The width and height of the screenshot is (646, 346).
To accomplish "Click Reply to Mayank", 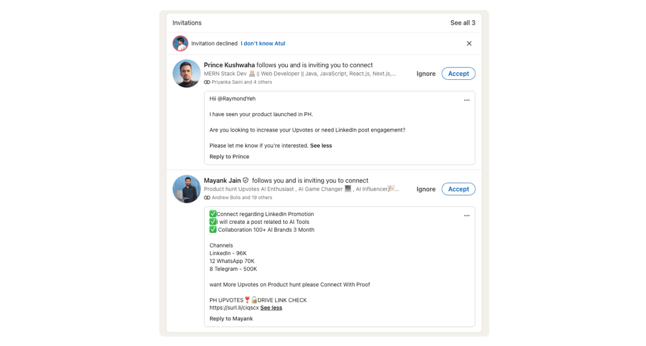I will [x=231, y=319].
